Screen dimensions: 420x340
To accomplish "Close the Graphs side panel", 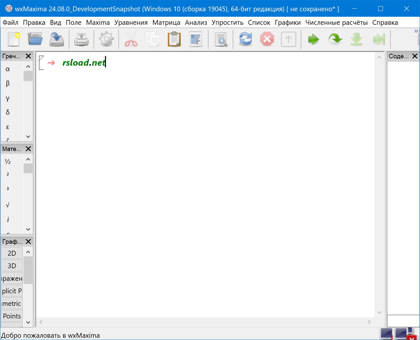I will 28,241.
